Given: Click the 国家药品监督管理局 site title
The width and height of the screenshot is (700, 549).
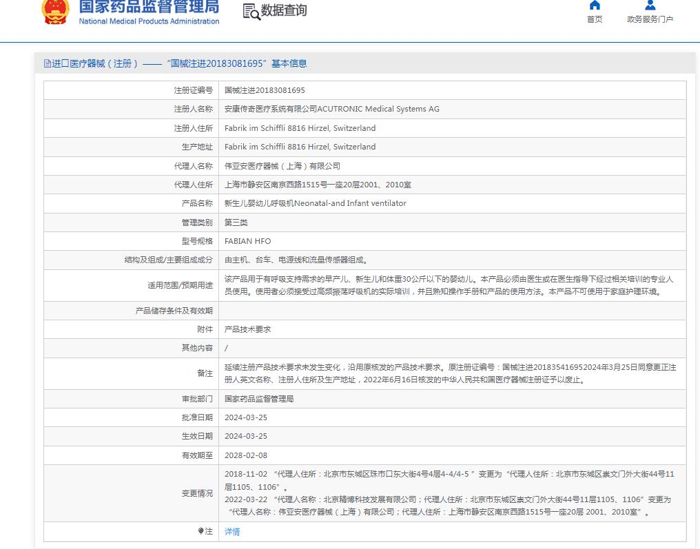Looking at the screenshot, I should 149,7.
